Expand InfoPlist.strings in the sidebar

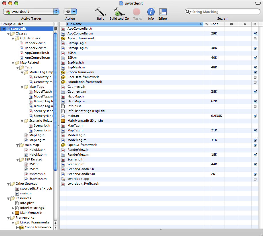click(x=13, y=208)
